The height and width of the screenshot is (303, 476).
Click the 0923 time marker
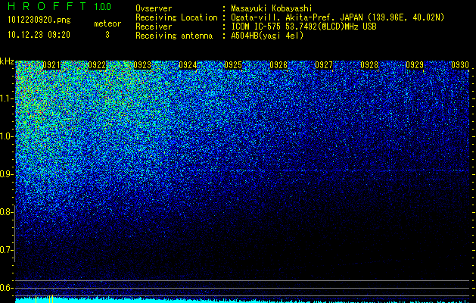tap(142, 65)
